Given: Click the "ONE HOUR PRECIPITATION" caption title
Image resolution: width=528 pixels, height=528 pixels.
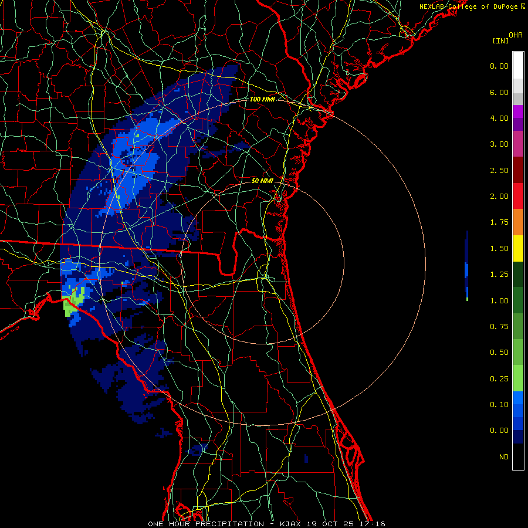Looking at the screenshot, I should pyautogui.click(x=206, y=524).
